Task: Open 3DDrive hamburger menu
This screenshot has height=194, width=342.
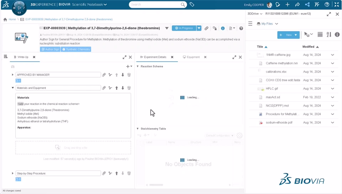Action: (x=250, y=23)
